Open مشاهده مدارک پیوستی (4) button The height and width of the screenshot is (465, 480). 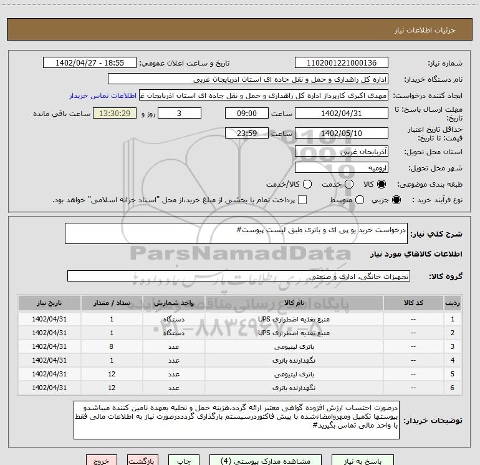[266, 461]
